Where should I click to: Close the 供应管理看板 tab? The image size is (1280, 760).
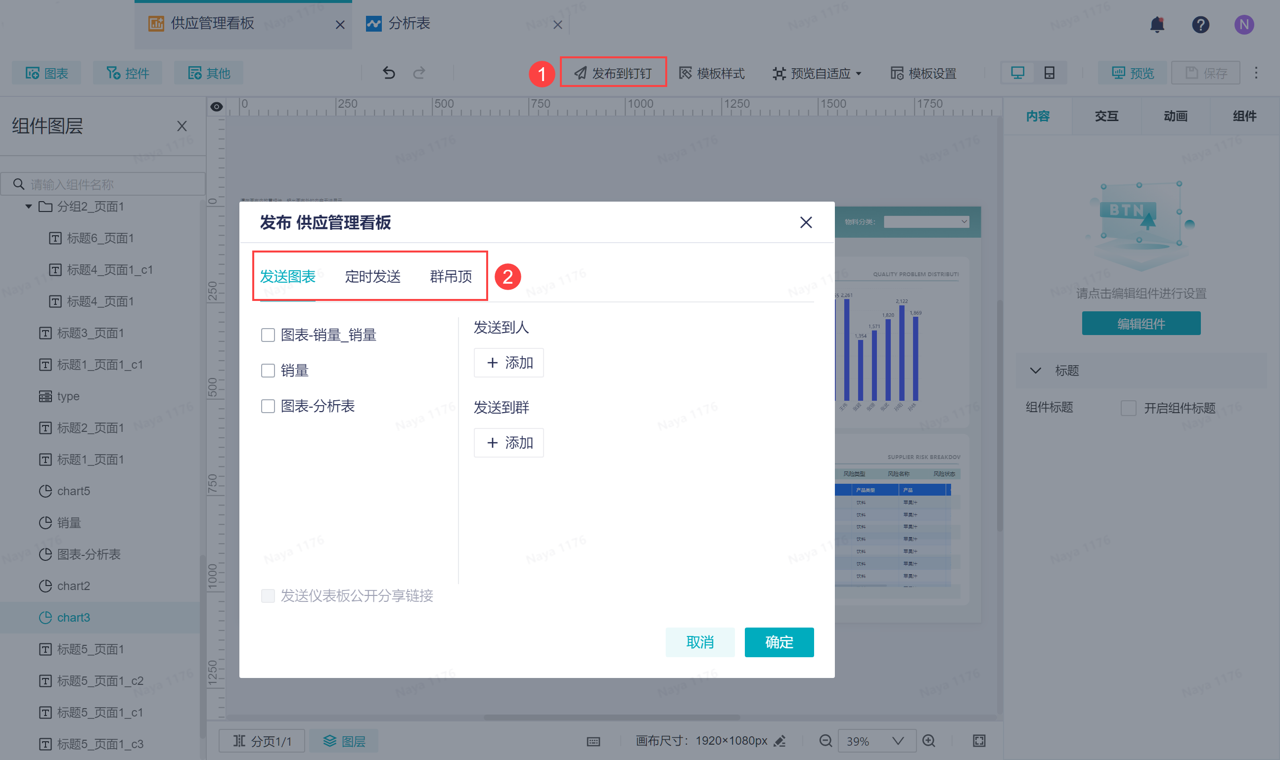[x=340, y=25]
